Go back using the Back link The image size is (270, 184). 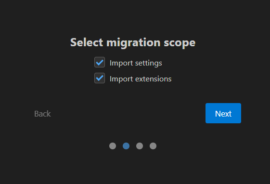[42, 114]
